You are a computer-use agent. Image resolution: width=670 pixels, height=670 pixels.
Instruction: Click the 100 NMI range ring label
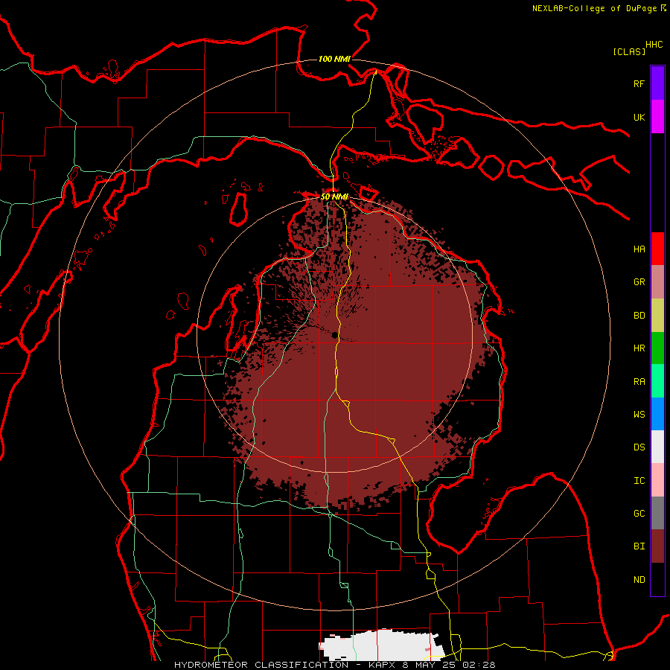[334, 59]
